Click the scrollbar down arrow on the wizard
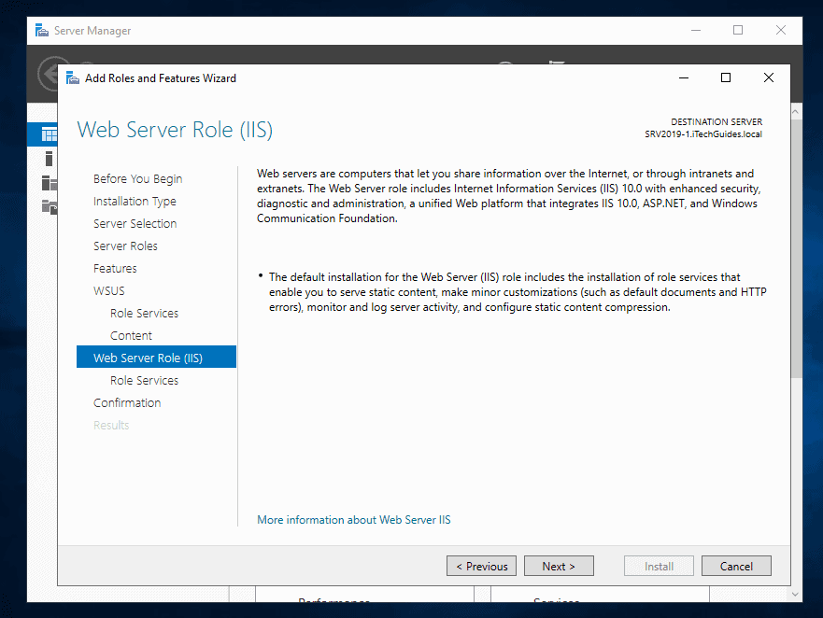The width and height of the screenshot is (823, 618). 796,595
